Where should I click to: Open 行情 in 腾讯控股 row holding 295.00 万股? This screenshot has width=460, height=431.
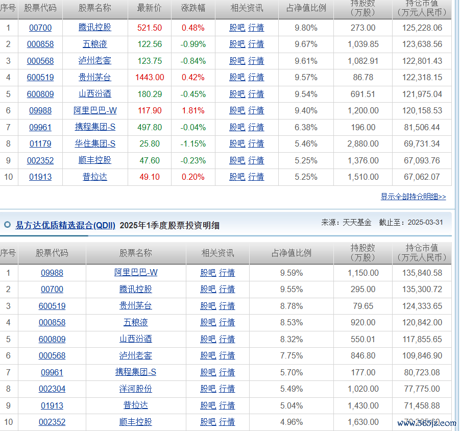coord(227,289)
